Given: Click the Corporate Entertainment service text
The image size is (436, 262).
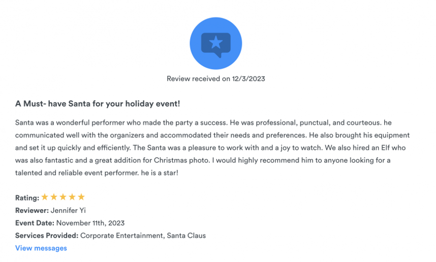Looking at the screenshot, I should coord(121,236).
